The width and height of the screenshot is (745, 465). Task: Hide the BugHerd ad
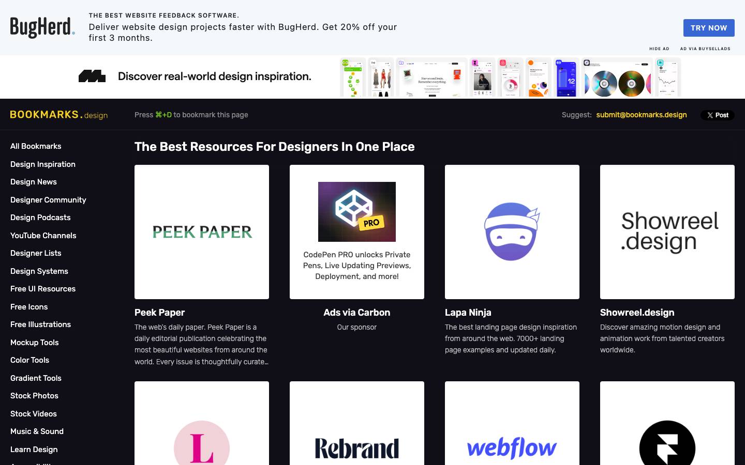click(x=659, y=49)
